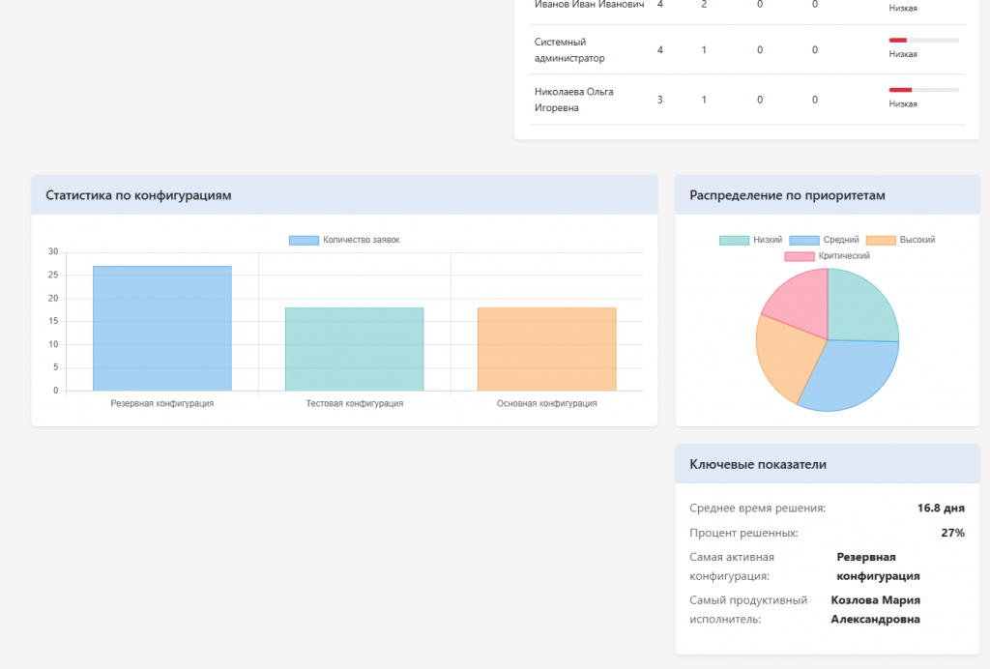The image size is (990, 669).
Task: Click the 27% value
Action: click(x=952, y=533)
